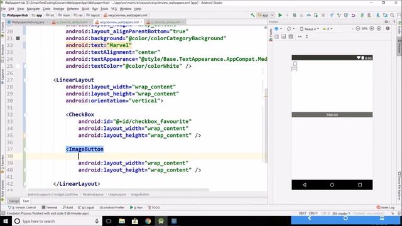This screenshot has height=226, width=402.
Task: Open the app run configuration dropdown
Action: 266,15
